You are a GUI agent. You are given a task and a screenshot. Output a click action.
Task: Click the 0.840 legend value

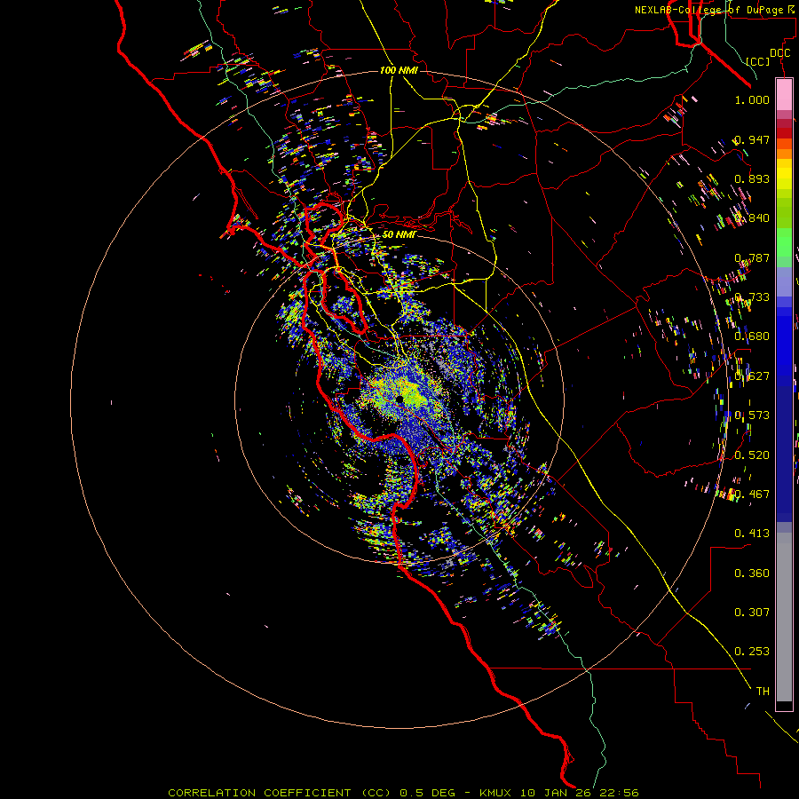[752, 218]
